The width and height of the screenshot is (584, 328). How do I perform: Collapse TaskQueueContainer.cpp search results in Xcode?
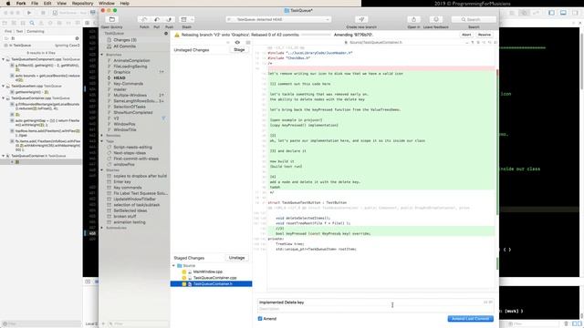click(4, 98)
